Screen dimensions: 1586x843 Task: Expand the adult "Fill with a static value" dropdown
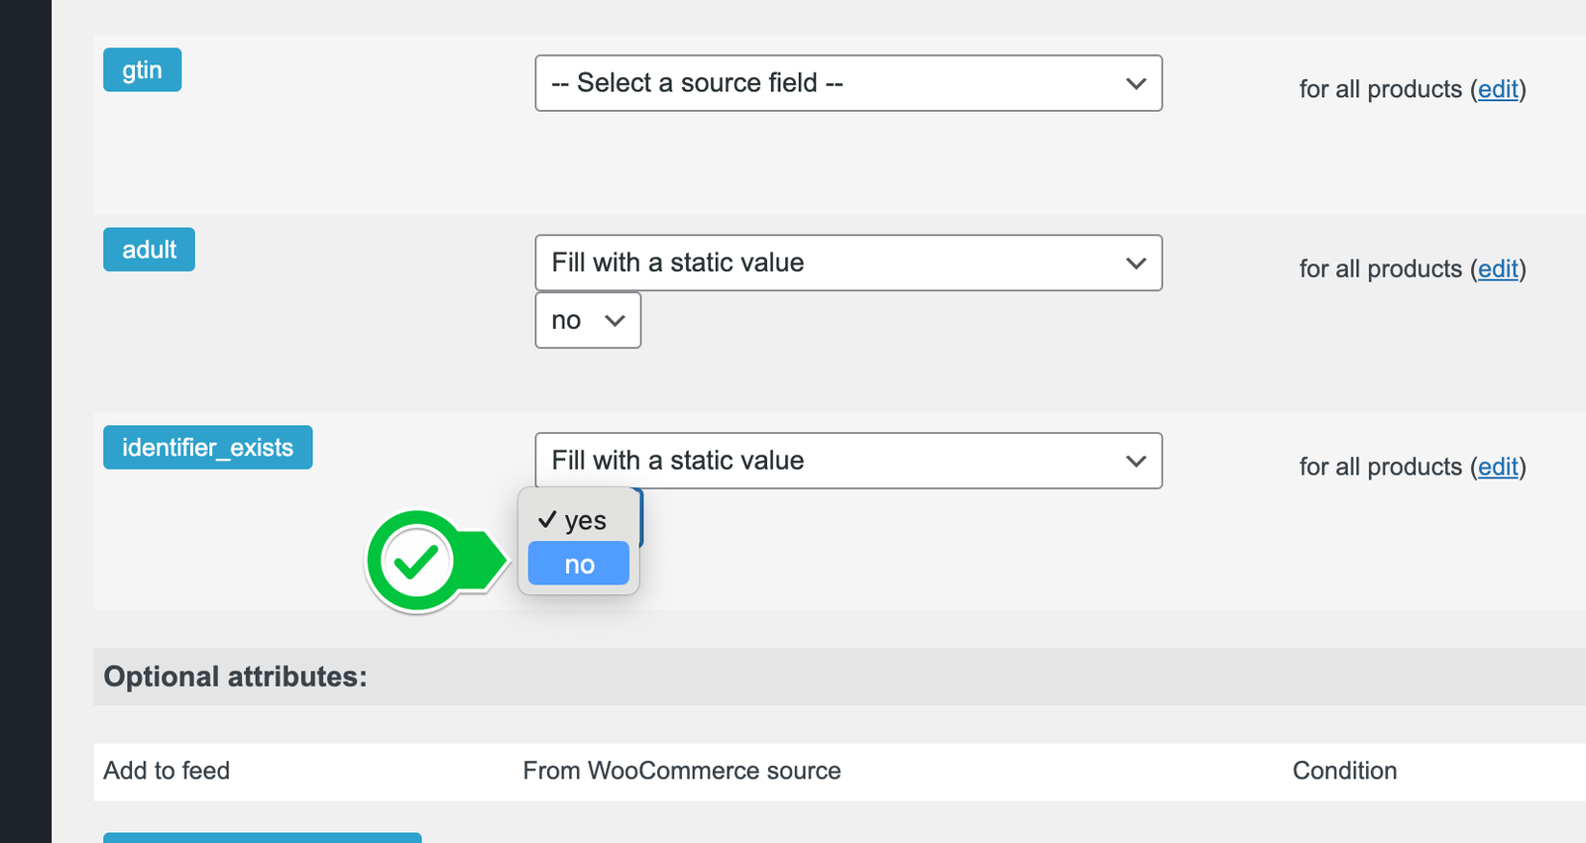849,263
